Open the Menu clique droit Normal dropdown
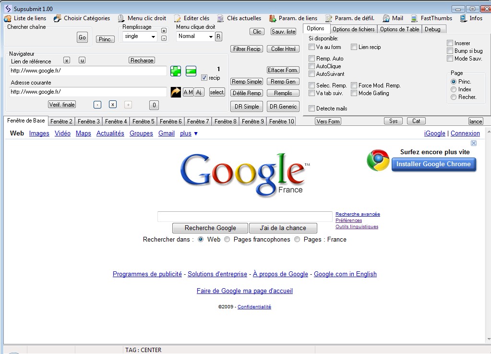491x354 pixels. point(210,37)
